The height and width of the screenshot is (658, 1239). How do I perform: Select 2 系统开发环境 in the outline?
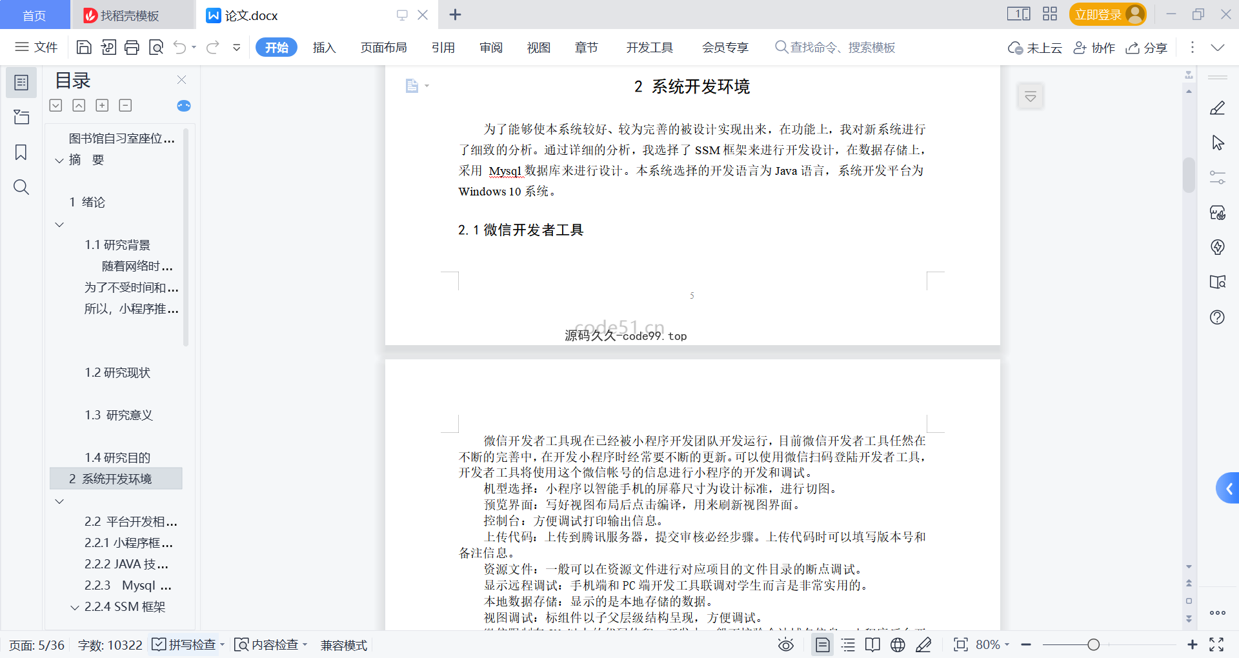[x=116, y=479]
